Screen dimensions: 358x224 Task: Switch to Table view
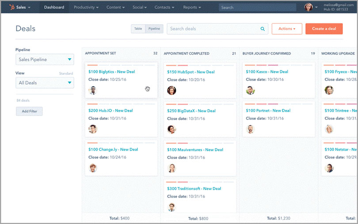click(x=138, y=29)
